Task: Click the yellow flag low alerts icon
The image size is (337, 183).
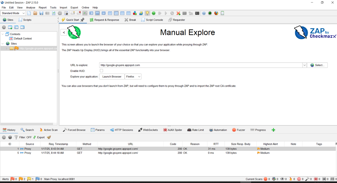Action: click(x=29, y=179)
